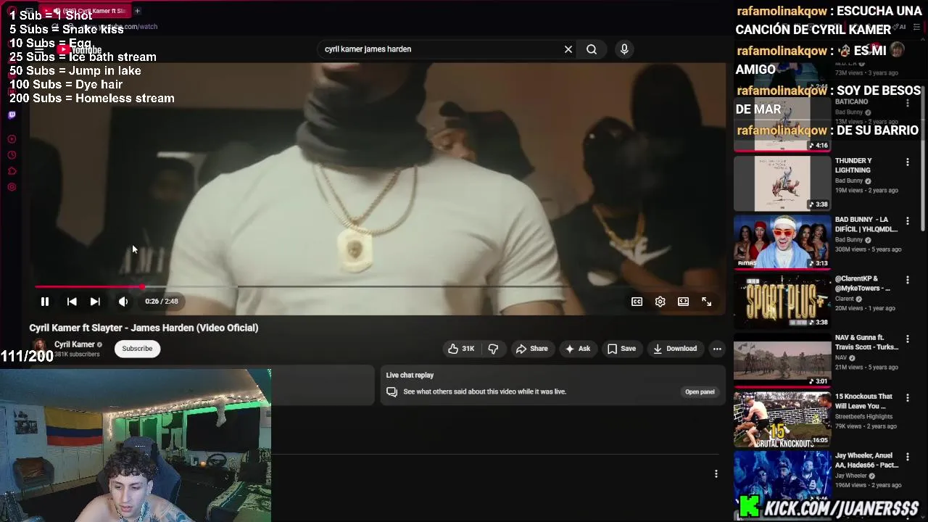Click the live chat replay bubble icon

click(391, 392)
